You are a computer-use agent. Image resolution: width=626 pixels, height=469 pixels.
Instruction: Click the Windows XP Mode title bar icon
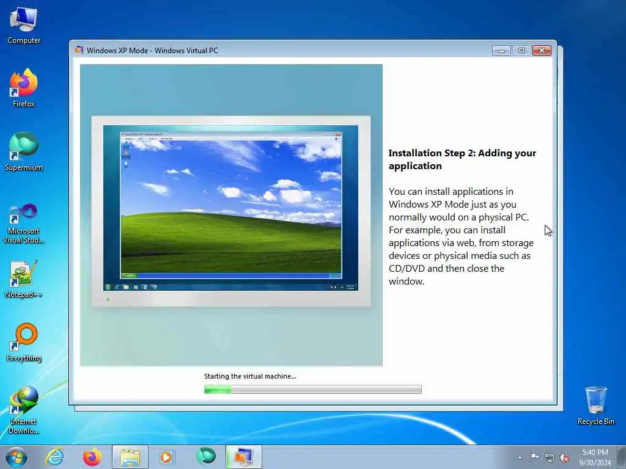pos(79,50)
